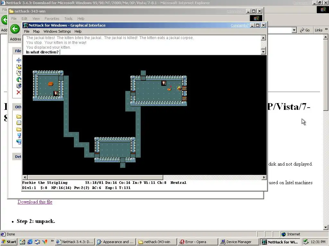Click the Rename this file icon in Explorer sidebar
This screenshot has height=246, width=329.
(19, 60)
